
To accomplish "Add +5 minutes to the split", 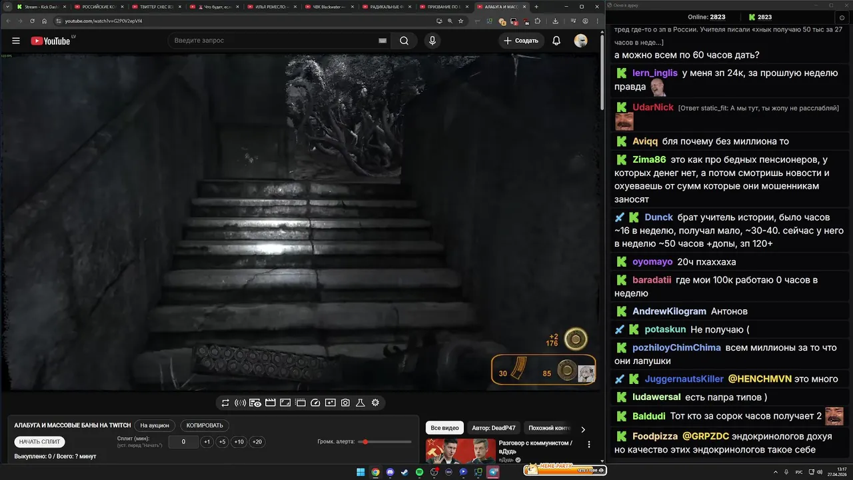I will [x=222, y=441].
